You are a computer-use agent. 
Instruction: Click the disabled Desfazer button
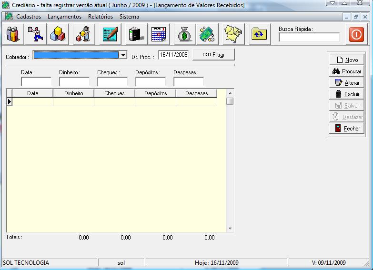click(x=347, y=117)
